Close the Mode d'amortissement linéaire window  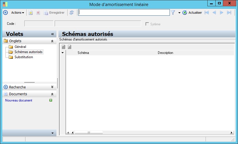[229, 3]
